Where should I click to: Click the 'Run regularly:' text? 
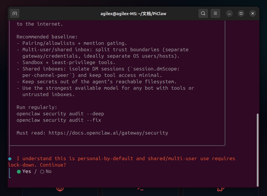37,107
